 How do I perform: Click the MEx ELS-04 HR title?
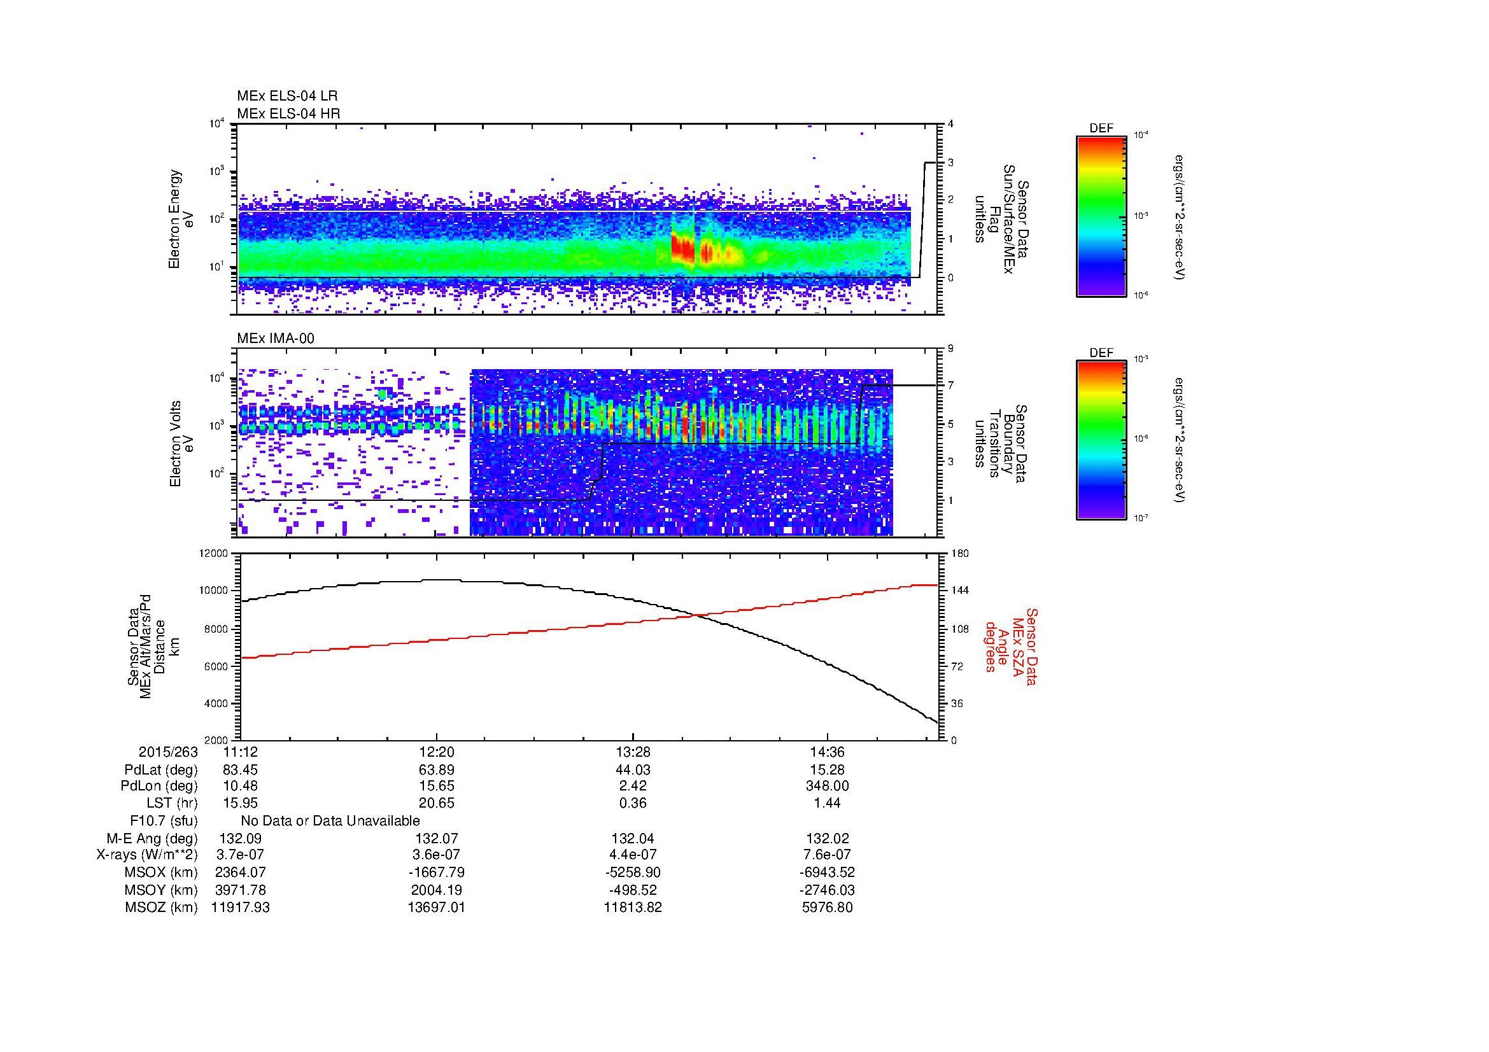288,114
